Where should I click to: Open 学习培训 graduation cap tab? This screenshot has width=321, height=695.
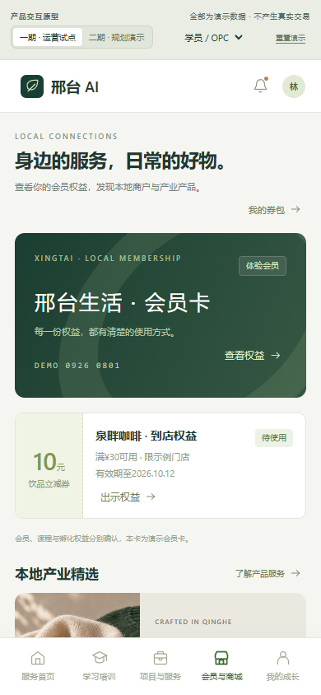[x=99, y=665]
